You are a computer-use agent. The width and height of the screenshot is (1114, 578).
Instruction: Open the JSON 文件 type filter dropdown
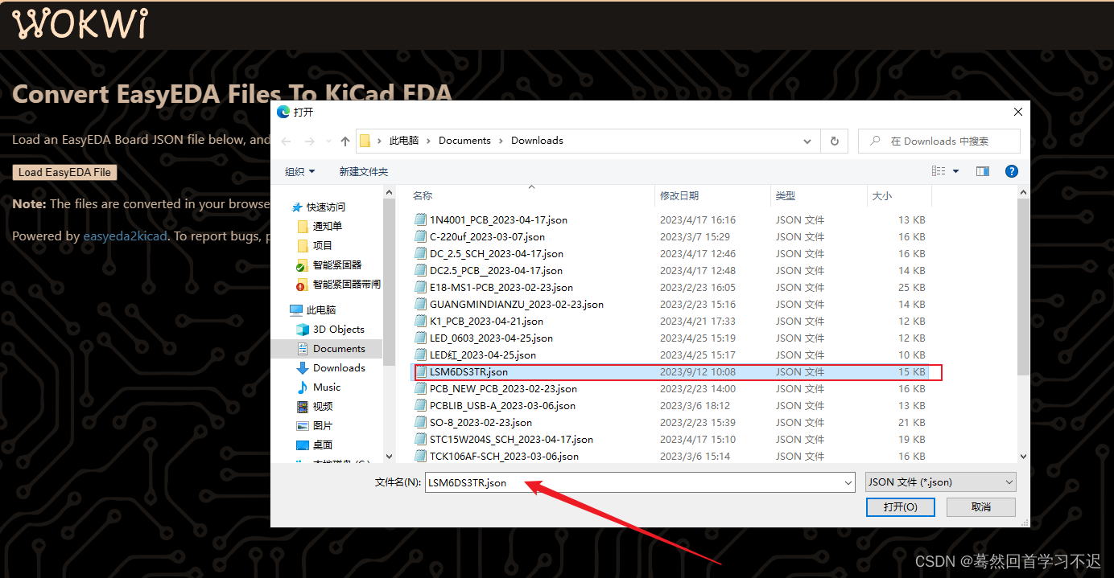pos(940,482)
